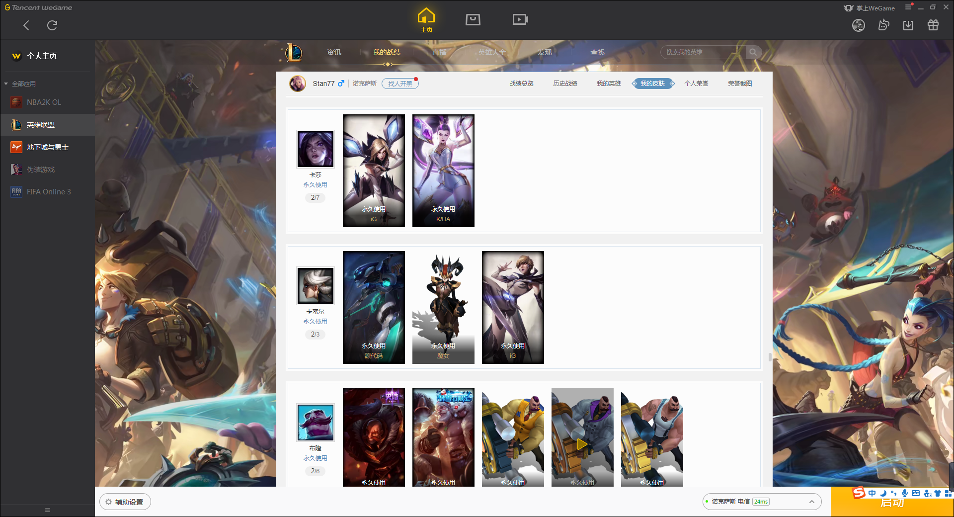The image size is (954, 517).
Task: Click the back arrow navigation icon
Action: [x=26, y=25]
